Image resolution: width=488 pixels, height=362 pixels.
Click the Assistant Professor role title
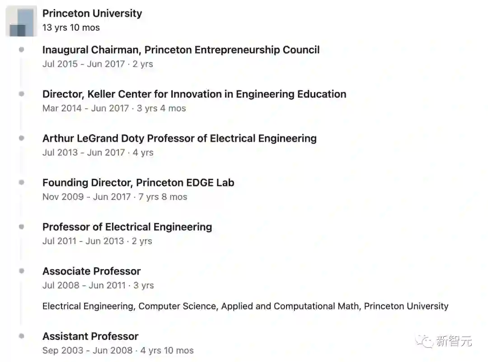[x=90, y=336]
